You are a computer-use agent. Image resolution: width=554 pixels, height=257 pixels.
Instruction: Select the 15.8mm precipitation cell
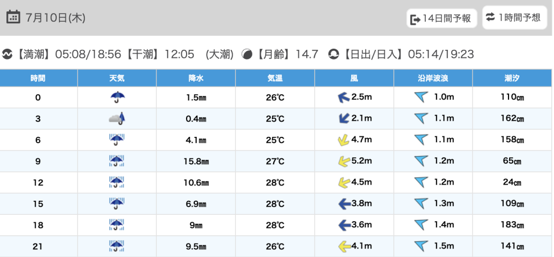[x=195, y=161]
